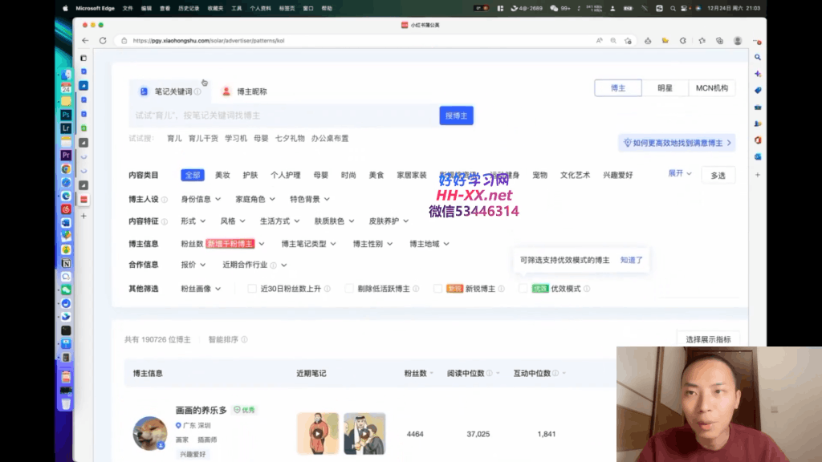Open the 生活方式 dropdown
822x462 pixels.
click(280, 221)
